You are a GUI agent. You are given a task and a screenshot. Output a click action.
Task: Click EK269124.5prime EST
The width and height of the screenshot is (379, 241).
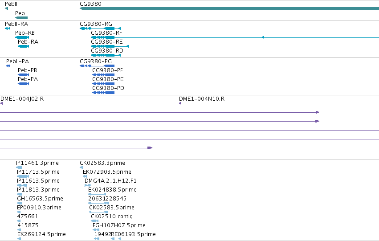pyautogui.click(x=41, y=234)
